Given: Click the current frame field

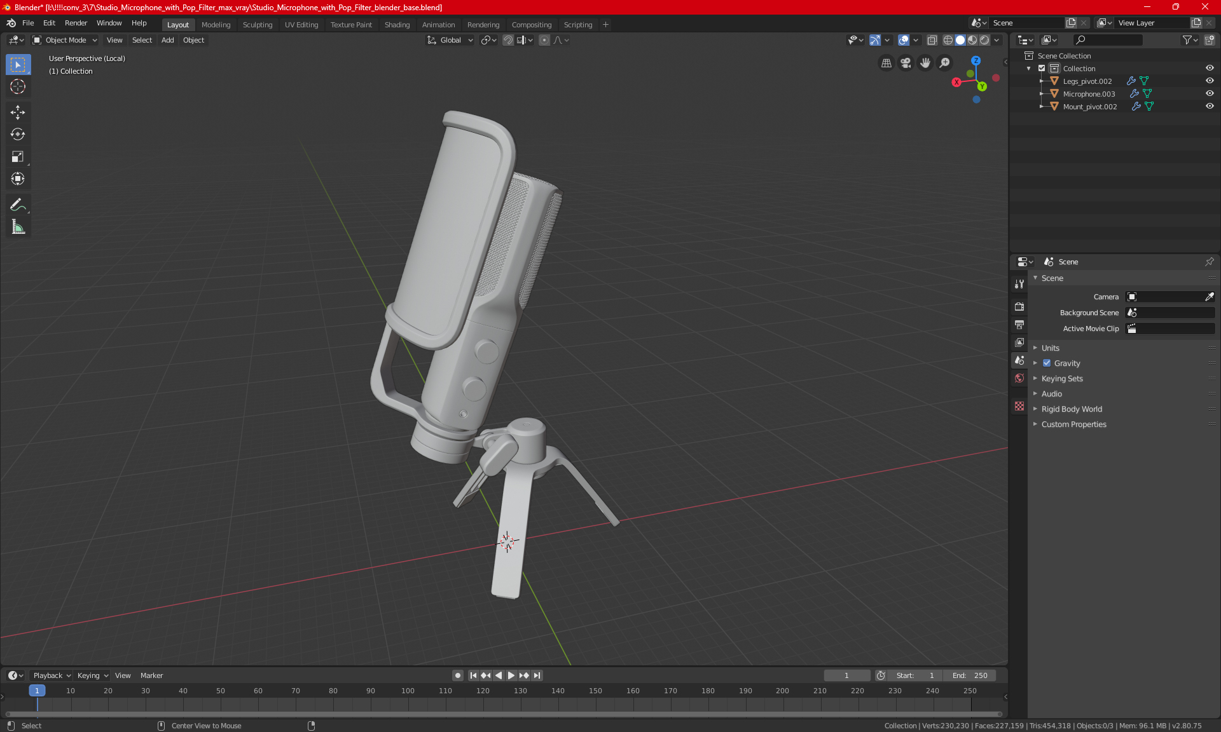Looking at the screenshot, I should [846, 675].
